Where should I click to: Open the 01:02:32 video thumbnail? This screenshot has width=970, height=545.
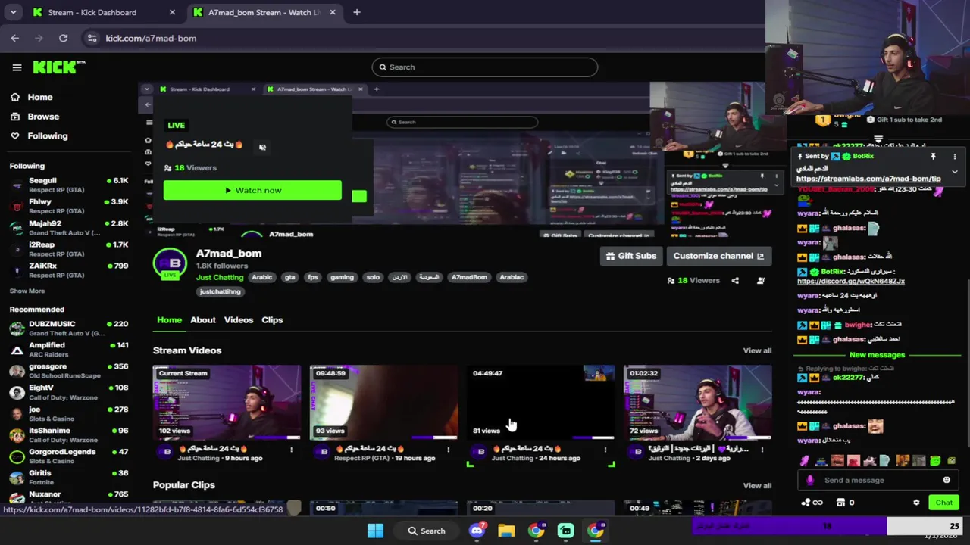697,402
